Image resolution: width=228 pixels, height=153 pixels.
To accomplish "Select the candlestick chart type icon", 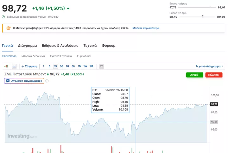I will 6,66.
